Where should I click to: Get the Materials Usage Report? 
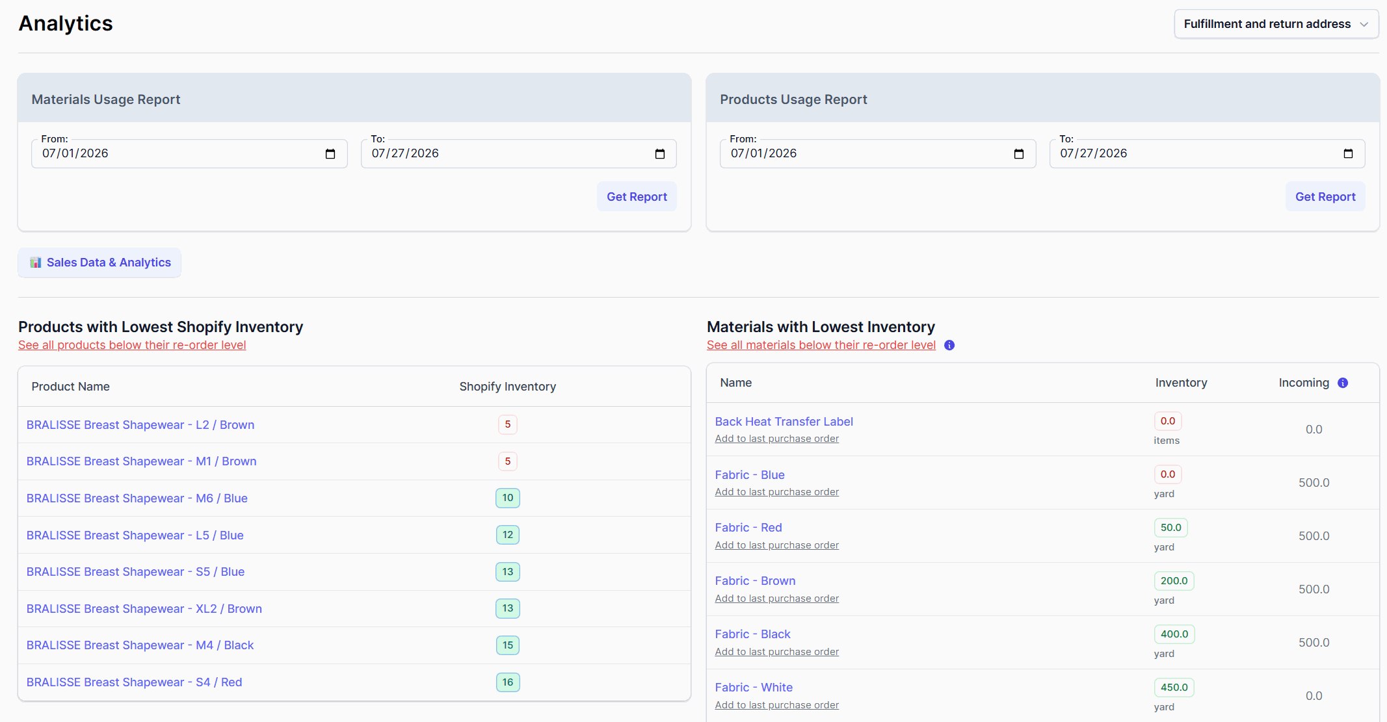[637, 197]
